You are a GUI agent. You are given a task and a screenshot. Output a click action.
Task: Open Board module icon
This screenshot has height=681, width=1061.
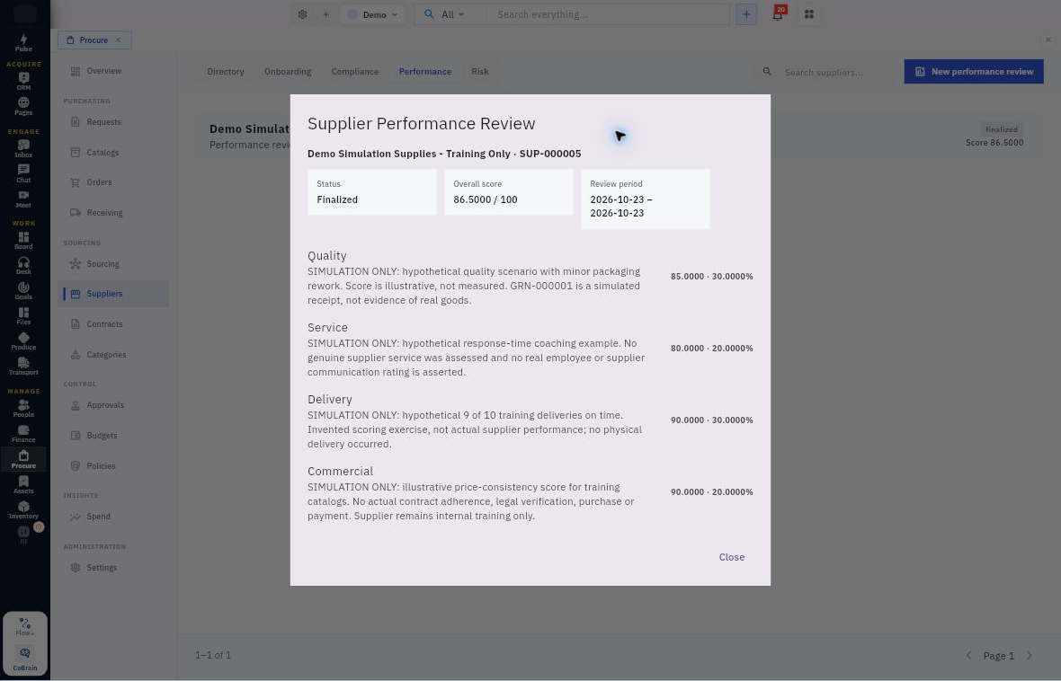(x=23, y=240)
